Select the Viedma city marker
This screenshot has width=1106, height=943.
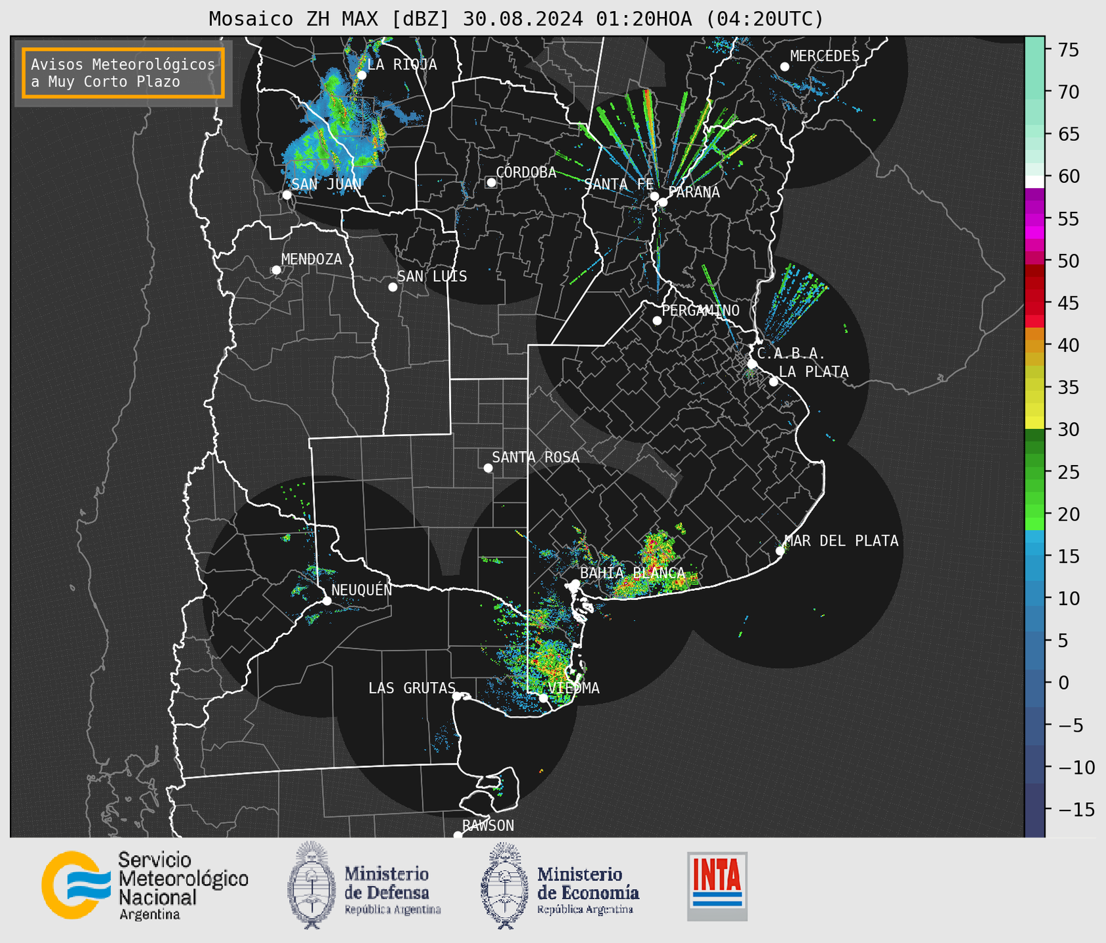click(543, 698)
